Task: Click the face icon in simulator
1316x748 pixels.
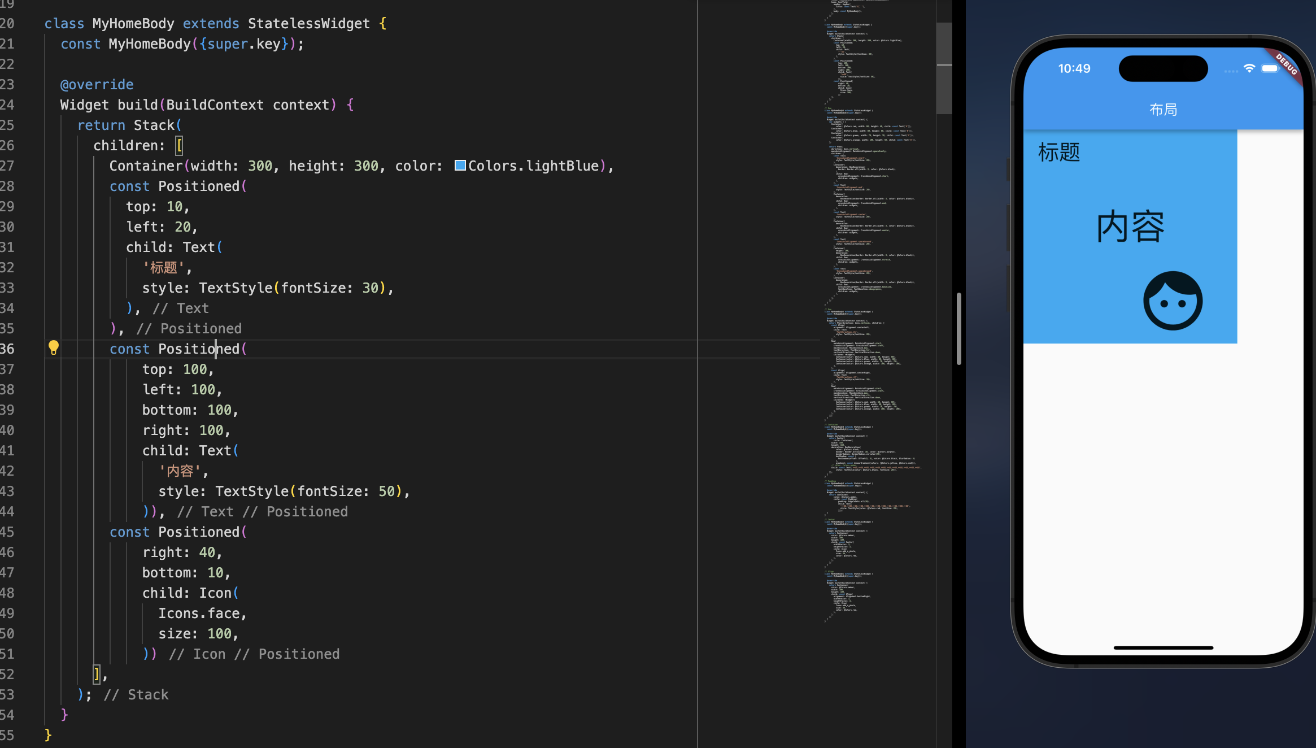Action: click(1173, 301)
